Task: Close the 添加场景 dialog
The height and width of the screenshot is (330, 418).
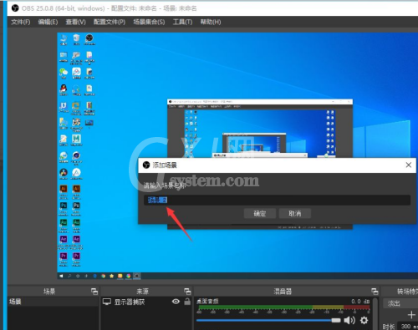Action: point(409,165)
